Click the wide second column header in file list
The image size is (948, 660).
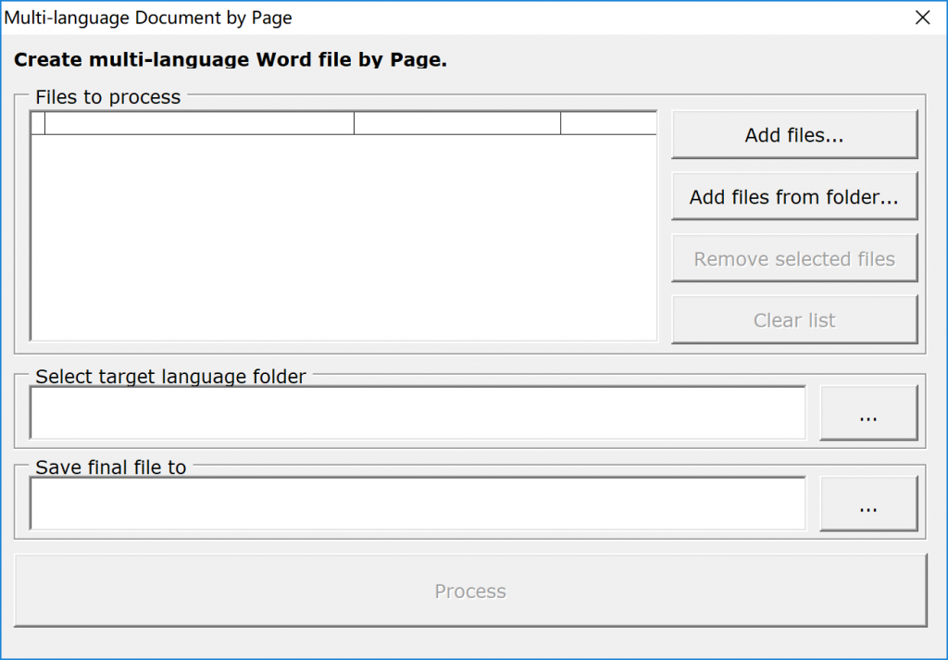pos(199,123)
